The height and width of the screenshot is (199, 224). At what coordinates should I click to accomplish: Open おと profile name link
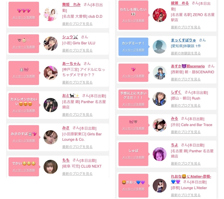pyautogui.click(x=71, y=95)
